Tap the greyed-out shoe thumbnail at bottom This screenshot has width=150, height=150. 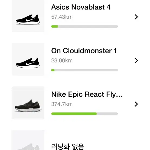(28, 140)
